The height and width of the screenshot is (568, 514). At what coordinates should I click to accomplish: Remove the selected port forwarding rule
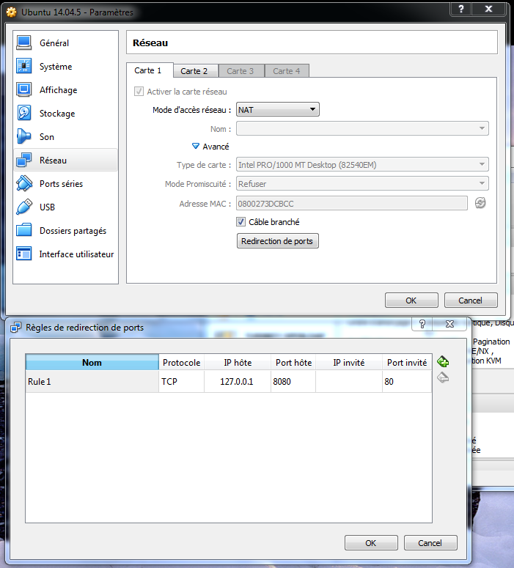click(443, 377)
